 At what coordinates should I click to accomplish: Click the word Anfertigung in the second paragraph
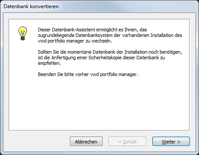tap(63, 58)
